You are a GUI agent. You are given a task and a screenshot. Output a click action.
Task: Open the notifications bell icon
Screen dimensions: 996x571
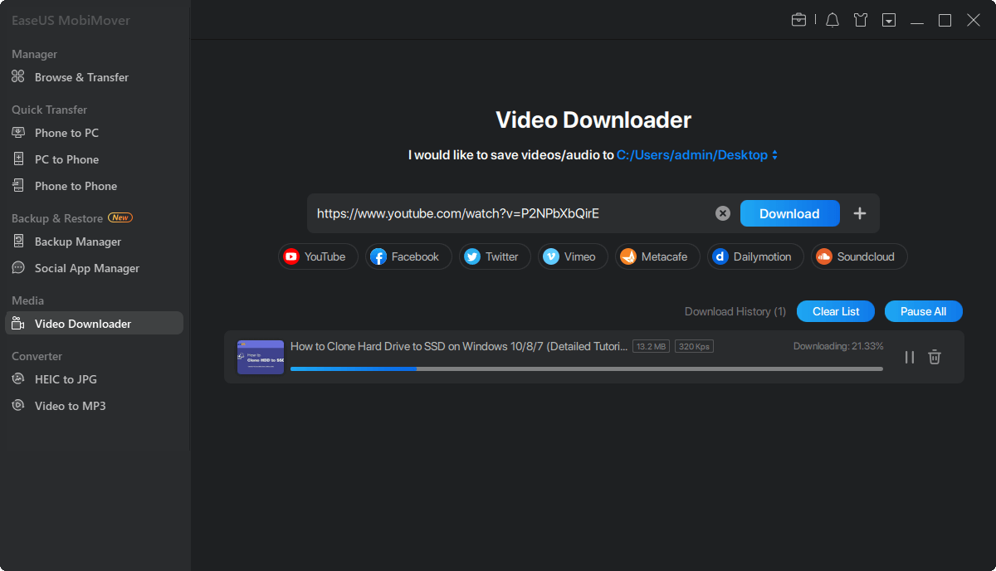(x=832, y=20)
